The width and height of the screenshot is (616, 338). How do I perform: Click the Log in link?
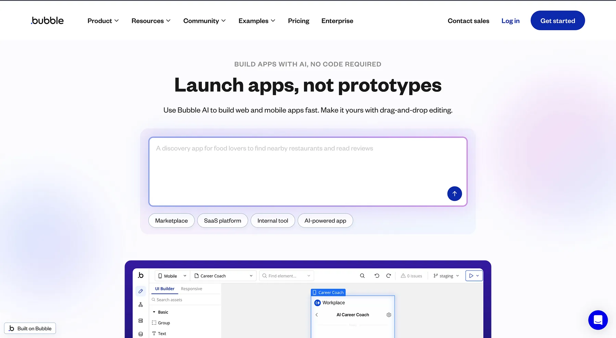pyautogui.click(x=510, y=21)
